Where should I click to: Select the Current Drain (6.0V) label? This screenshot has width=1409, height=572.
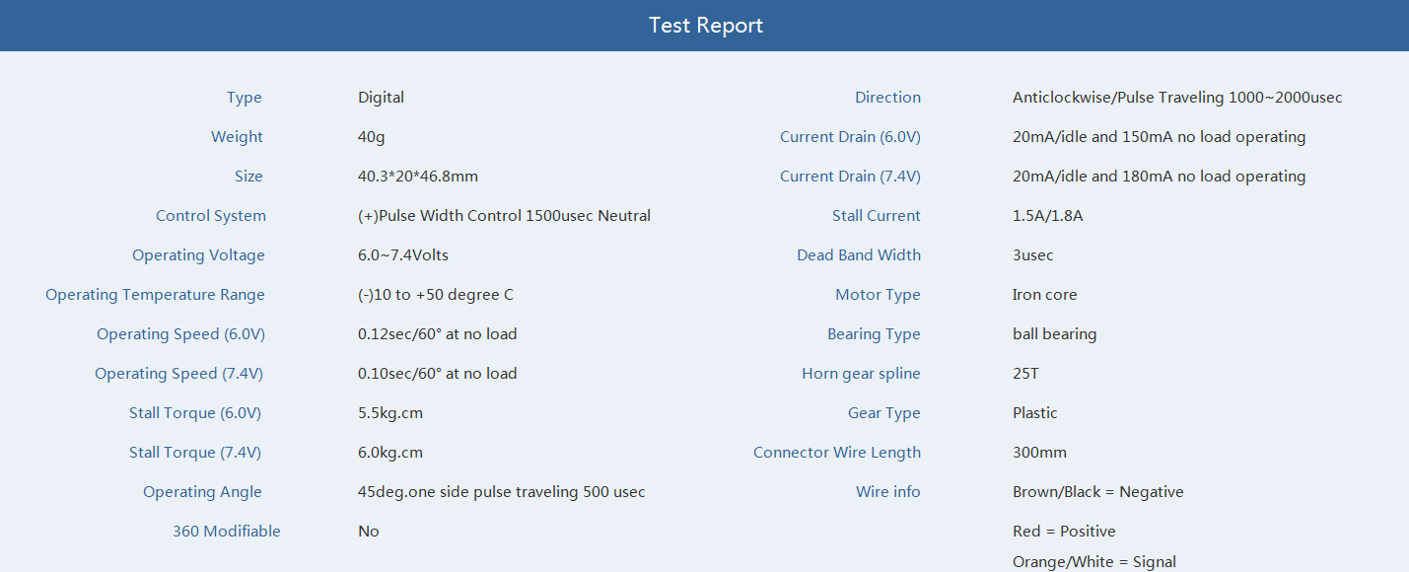click(x=850, y=137)
